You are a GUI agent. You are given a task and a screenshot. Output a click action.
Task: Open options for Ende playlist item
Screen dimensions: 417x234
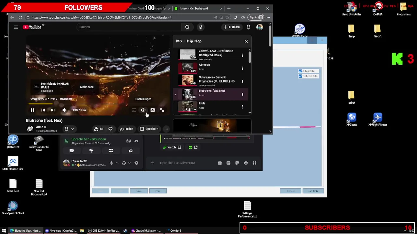242,107
